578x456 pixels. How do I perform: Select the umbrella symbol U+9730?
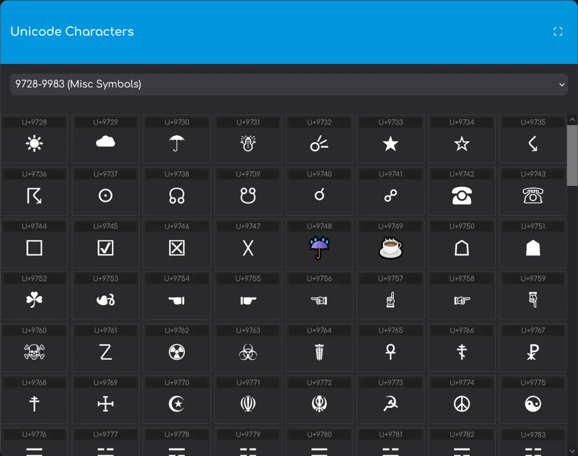177,143
